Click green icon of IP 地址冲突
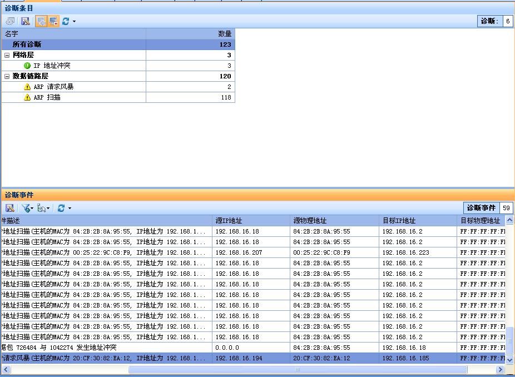 pos(27,66)
